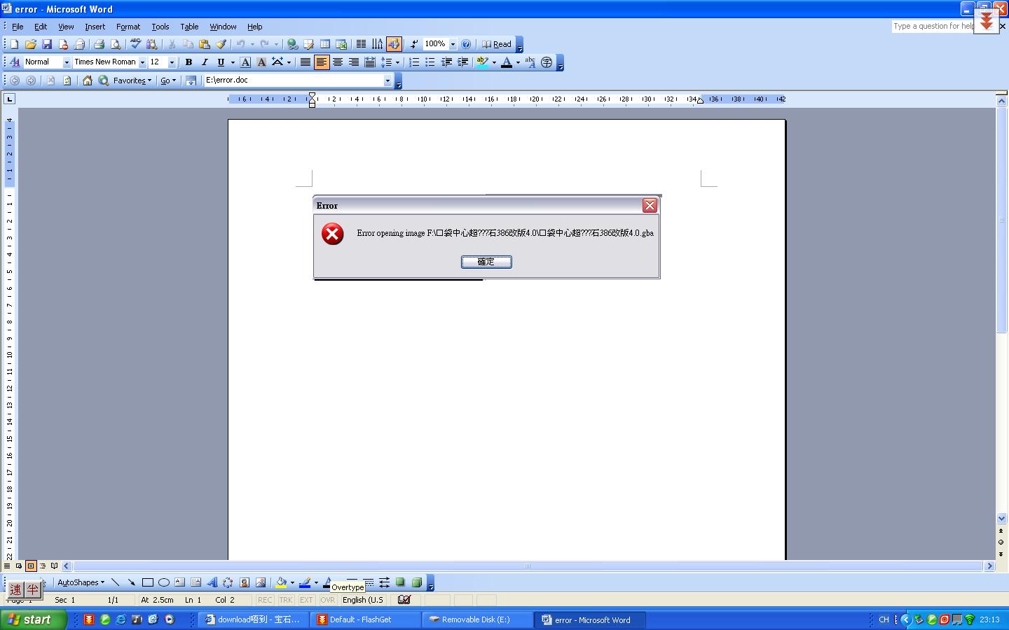Screen dimensions: 1009x630
Task: Click the Windows start button
Action: (33, 619)
